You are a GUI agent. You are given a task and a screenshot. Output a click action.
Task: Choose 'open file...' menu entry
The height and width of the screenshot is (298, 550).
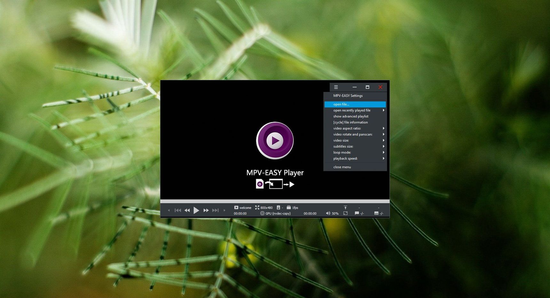[x=355, y=104]
